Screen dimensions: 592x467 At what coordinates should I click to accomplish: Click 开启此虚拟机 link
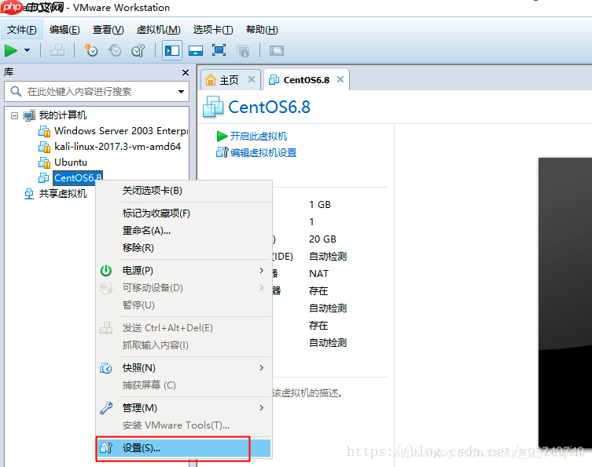pos(259,136)
